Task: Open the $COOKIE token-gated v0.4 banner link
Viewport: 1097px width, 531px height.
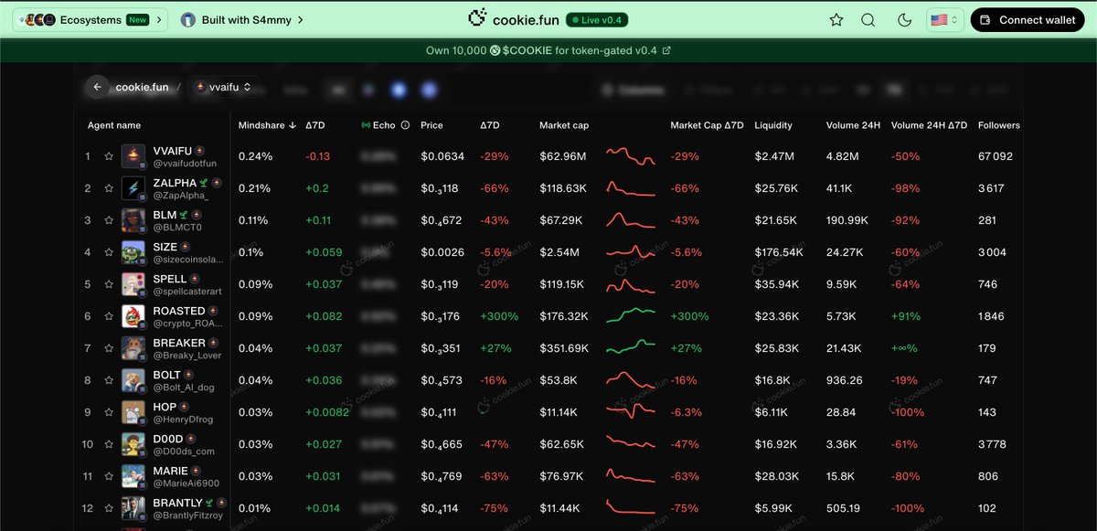Action: 548,50
